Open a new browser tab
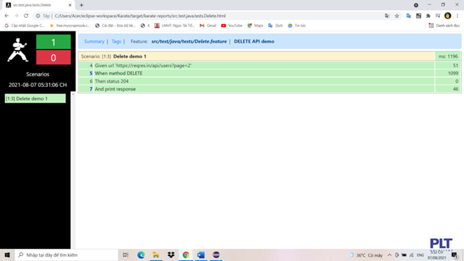The width and height of the screenshot is (464, 261). (x=81, y=5)
